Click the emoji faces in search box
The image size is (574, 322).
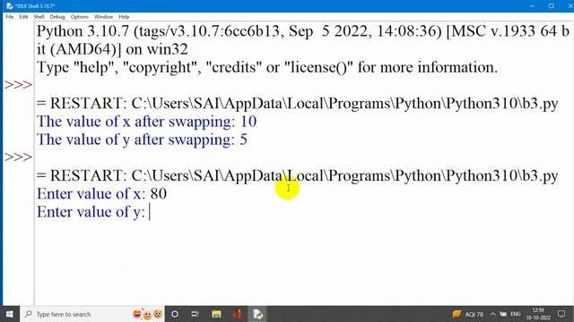[x=147, y=314]
